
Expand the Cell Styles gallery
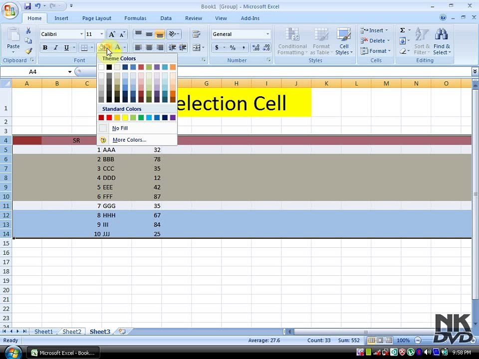(x=344, y=41)
